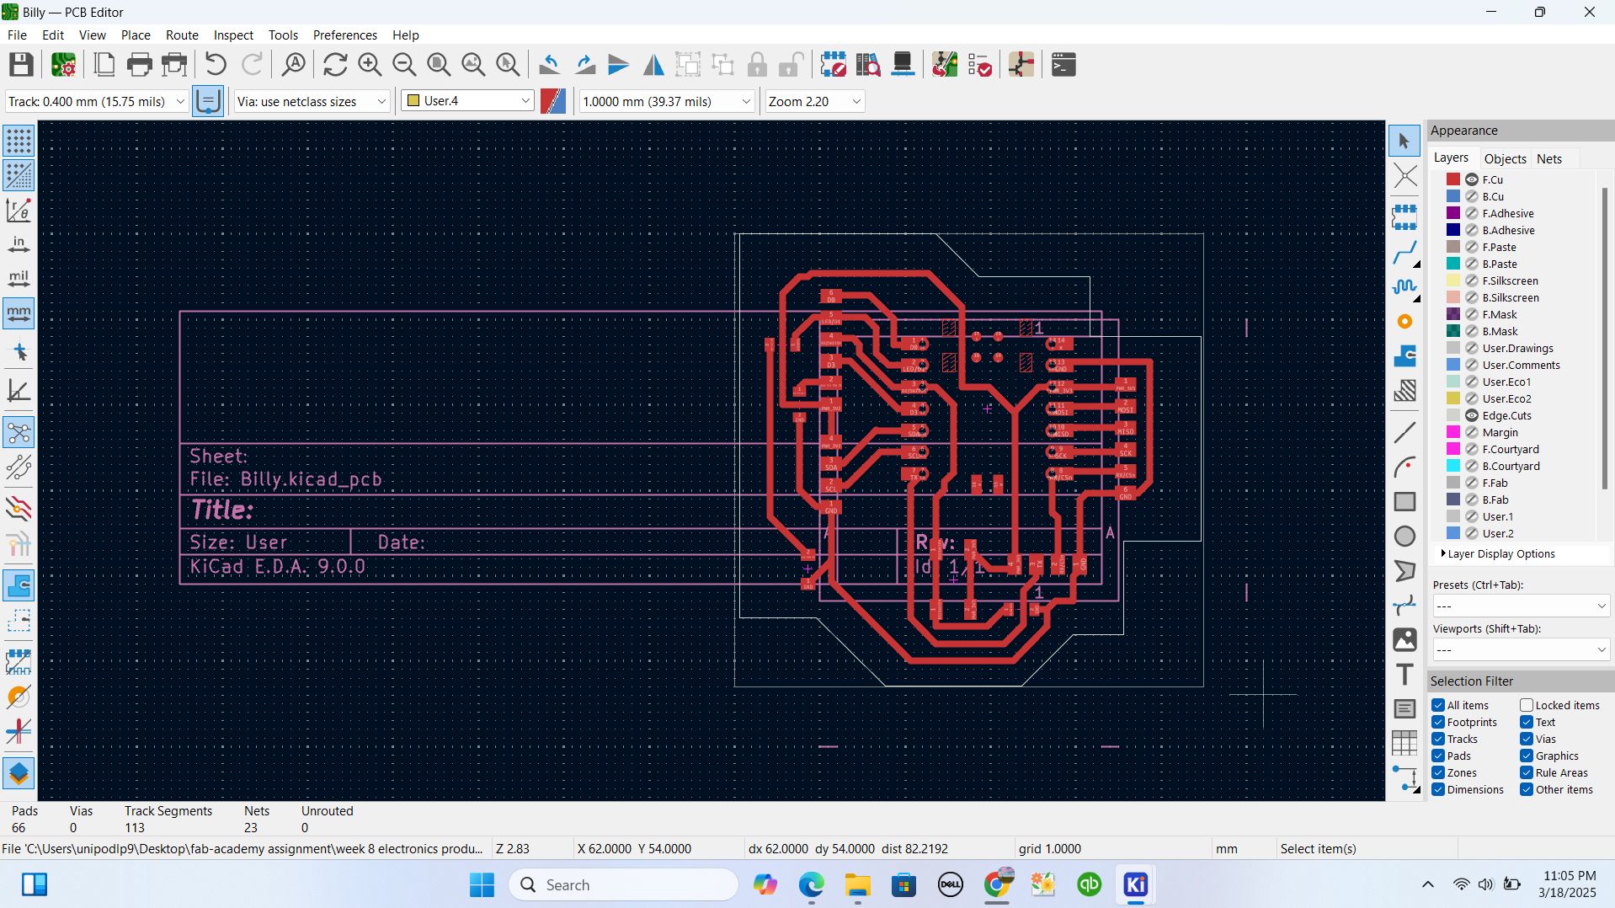Select the Draw Lines tool

coord(1404,433)
